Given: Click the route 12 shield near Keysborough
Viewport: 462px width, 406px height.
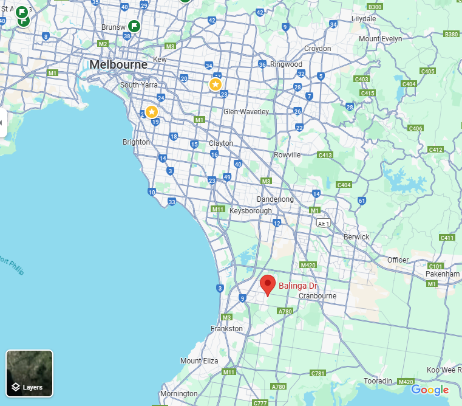Looking at the screenshot, I should coord(277,223).
